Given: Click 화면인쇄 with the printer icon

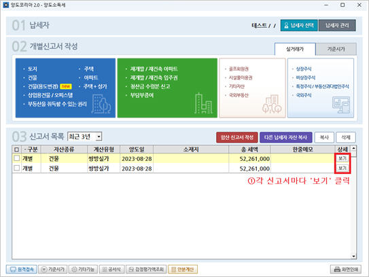Looking at the screenshot, I should click(x=346, y=270).
